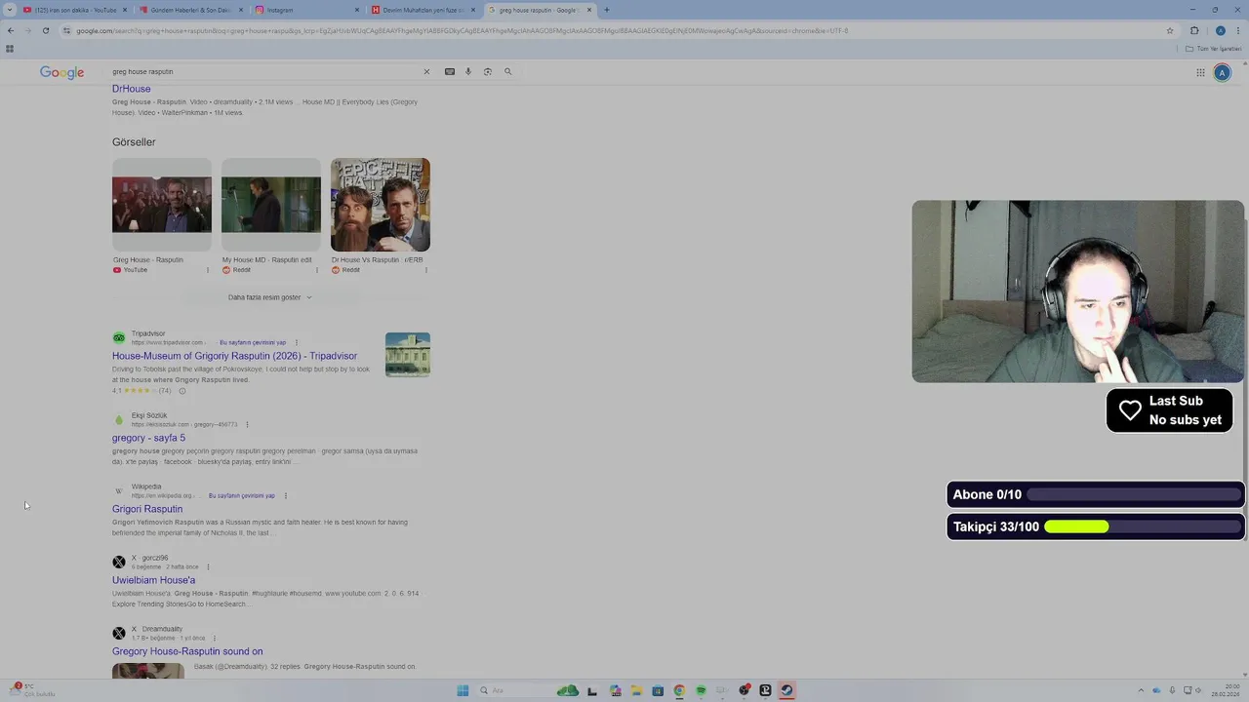Open 'House-Museum of Grigoriy Rasputin' Tripadvisor link
This screenshot has height=702, width=1249.
pos(234,356)
